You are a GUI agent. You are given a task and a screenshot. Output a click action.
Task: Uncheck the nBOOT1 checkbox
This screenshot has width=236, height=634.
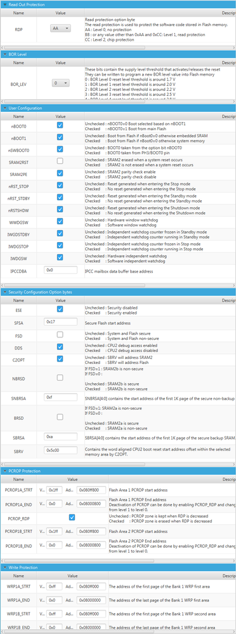click(60, 137)
